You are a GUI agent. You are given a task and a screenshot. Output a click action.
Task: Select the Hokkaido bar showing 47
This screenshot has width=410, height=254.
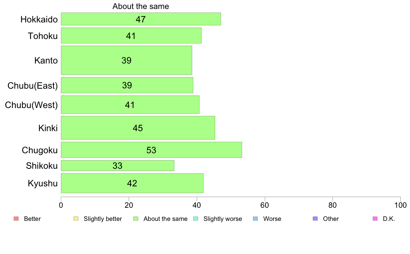point(141,19)
